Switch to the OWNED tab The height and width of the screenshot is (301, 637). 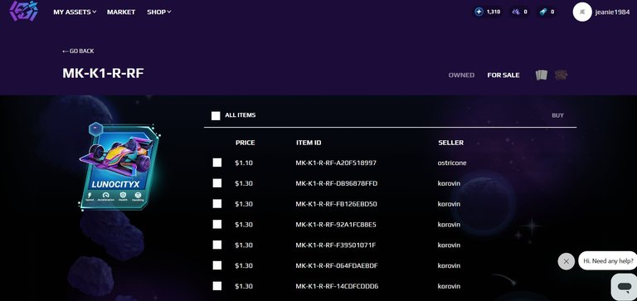461,75
